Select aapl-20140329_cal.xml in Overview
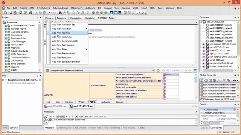 click(x=221, y=28)
